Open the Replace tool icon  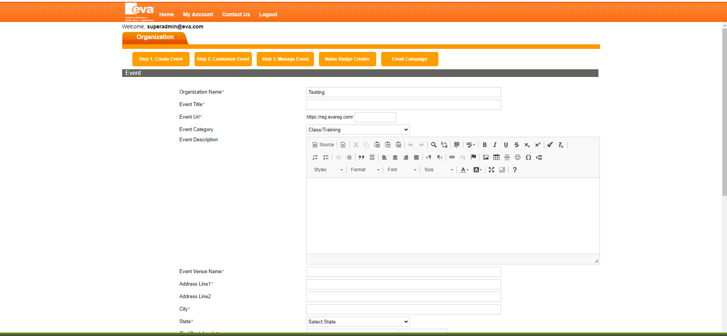coord(444,145)
